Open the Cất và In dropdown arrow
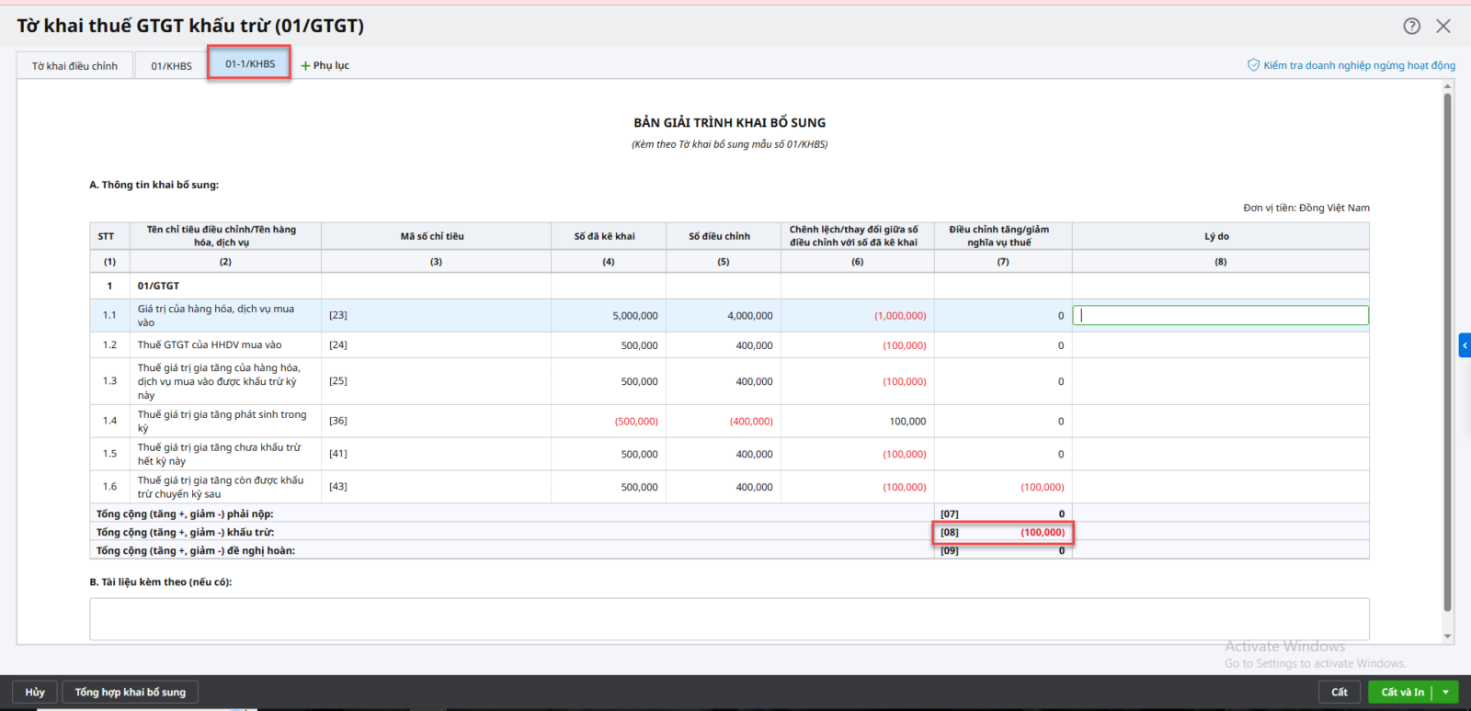 point(1446,692)
